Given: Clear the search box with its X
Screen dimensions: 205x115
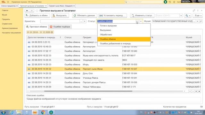Looking at the screenshot, I should (x=181, y=16).
